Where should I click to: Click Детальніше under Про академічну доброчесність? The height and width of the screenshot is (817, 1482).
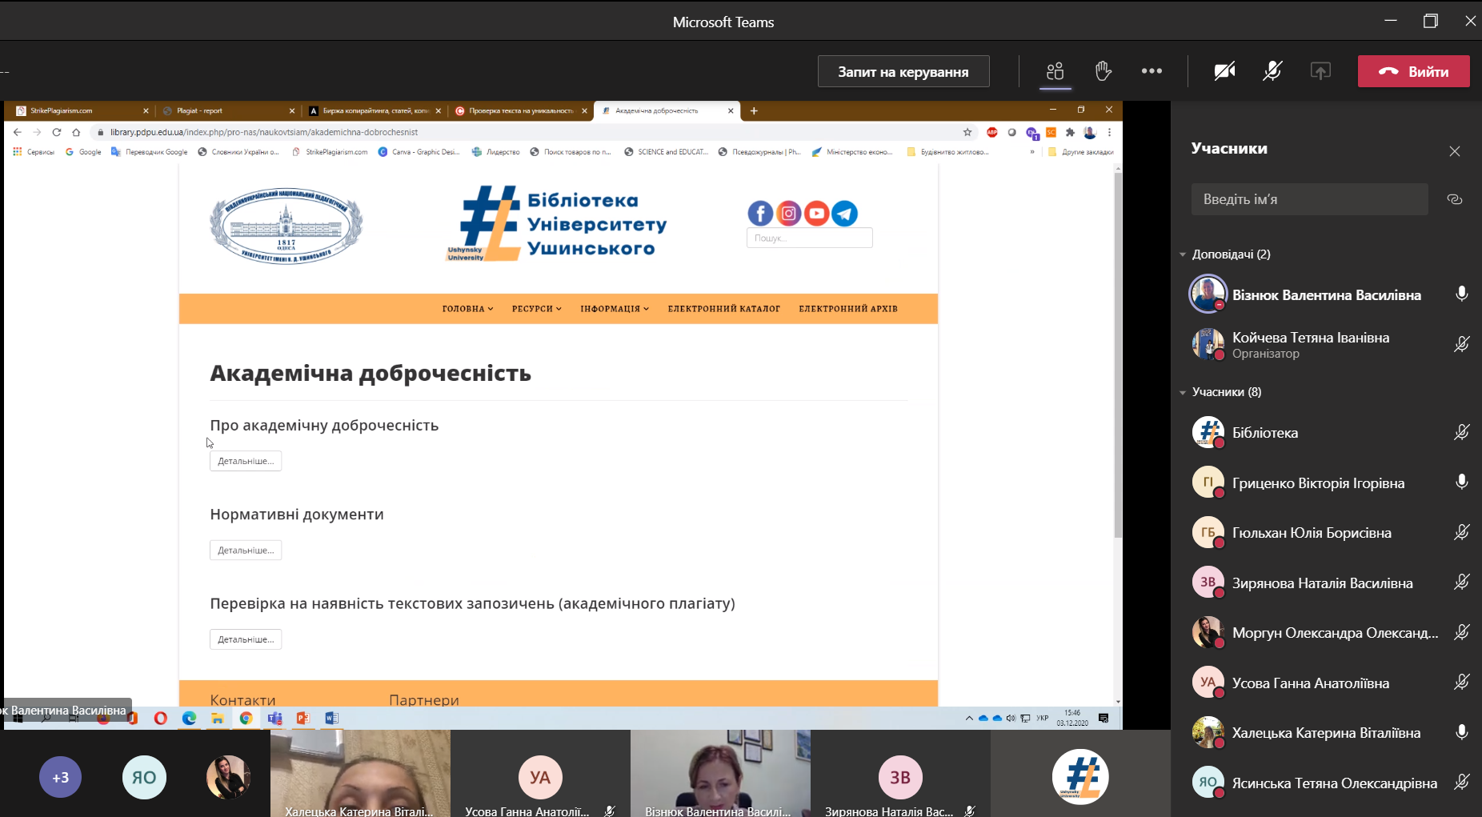(246, 461)
